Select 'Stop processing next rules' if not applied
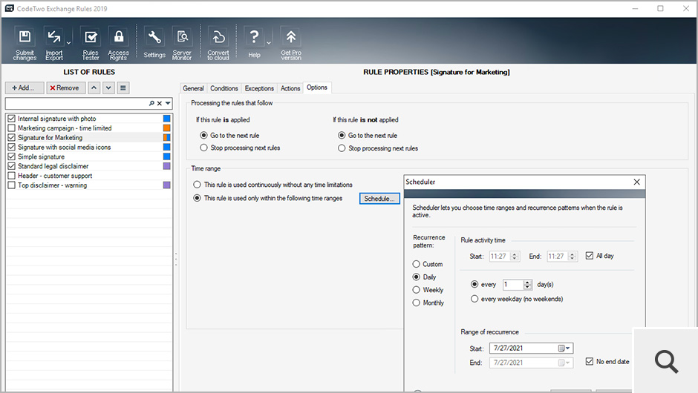This screenshot has height=393, width=698. point(342,148)
